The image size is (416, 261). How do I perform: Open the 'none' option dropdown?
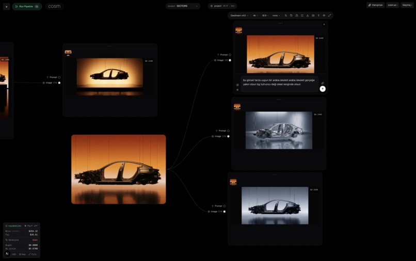point(276,15)
